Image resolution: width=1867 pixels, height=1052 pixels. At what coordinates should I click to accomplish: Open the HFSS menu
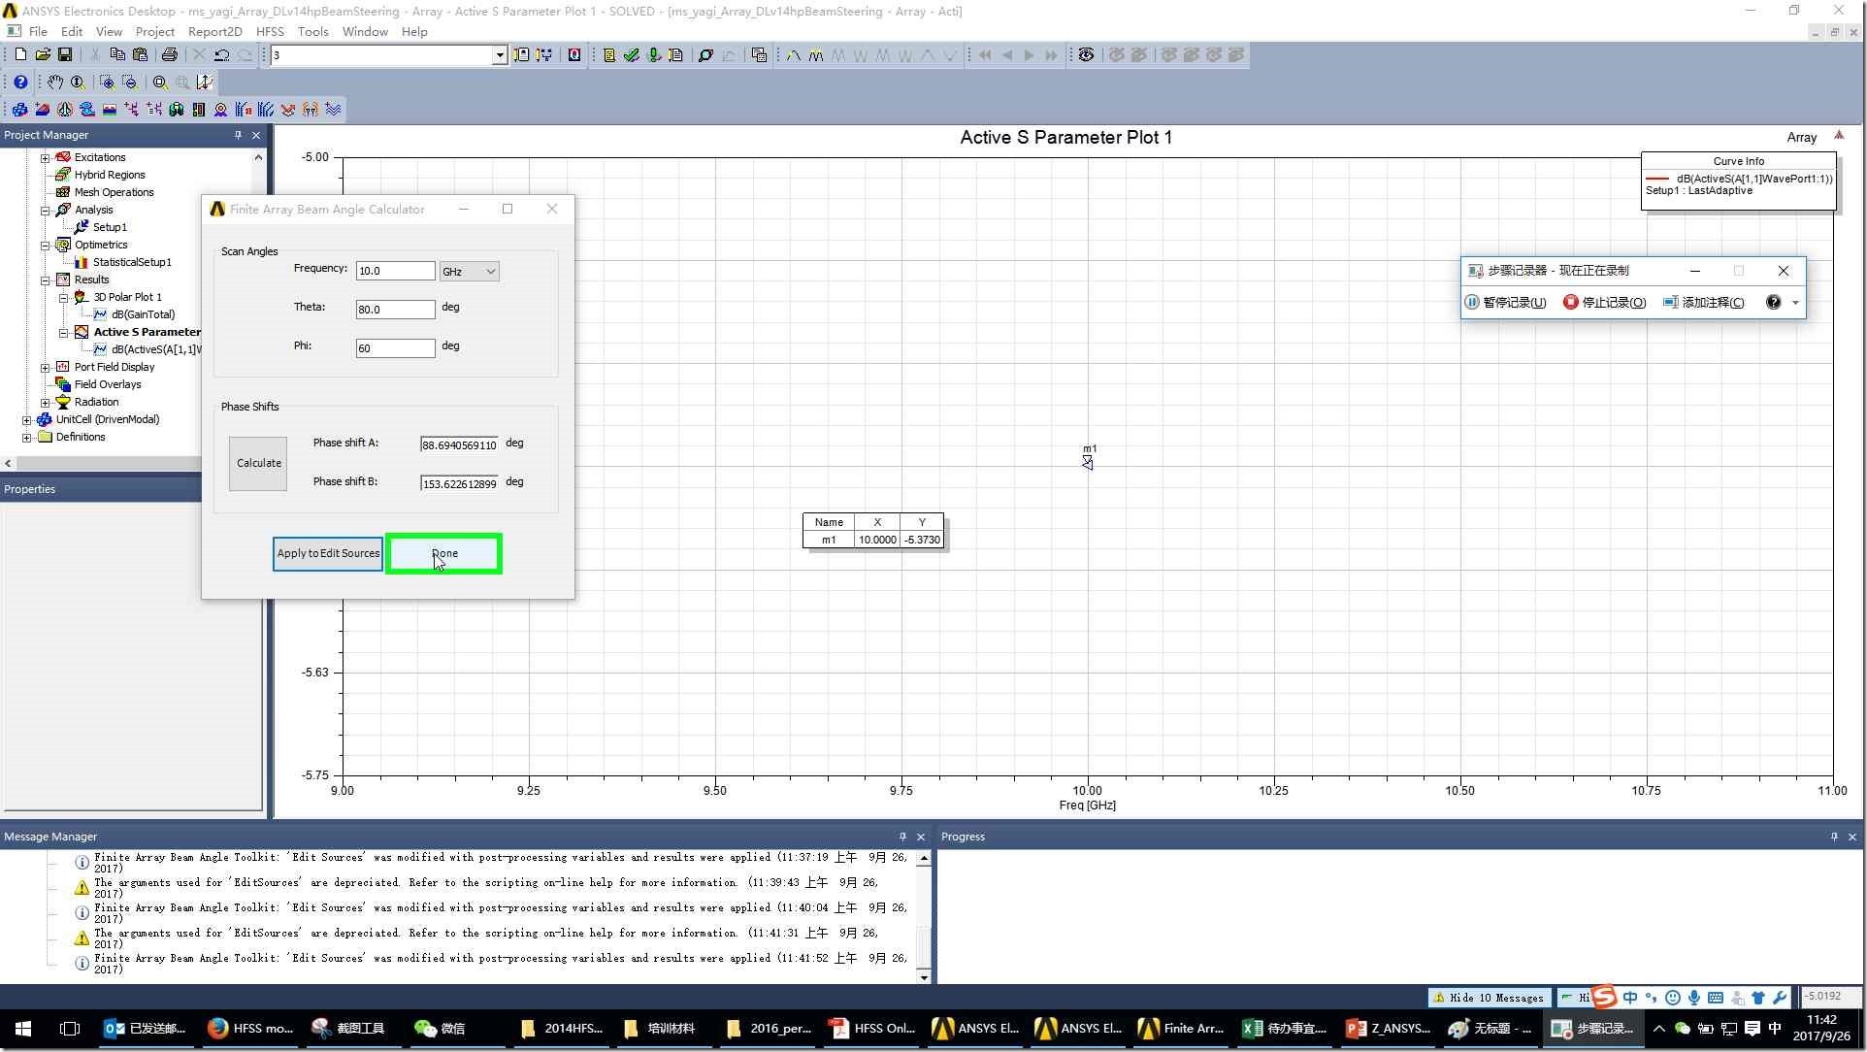click(270, 31)
